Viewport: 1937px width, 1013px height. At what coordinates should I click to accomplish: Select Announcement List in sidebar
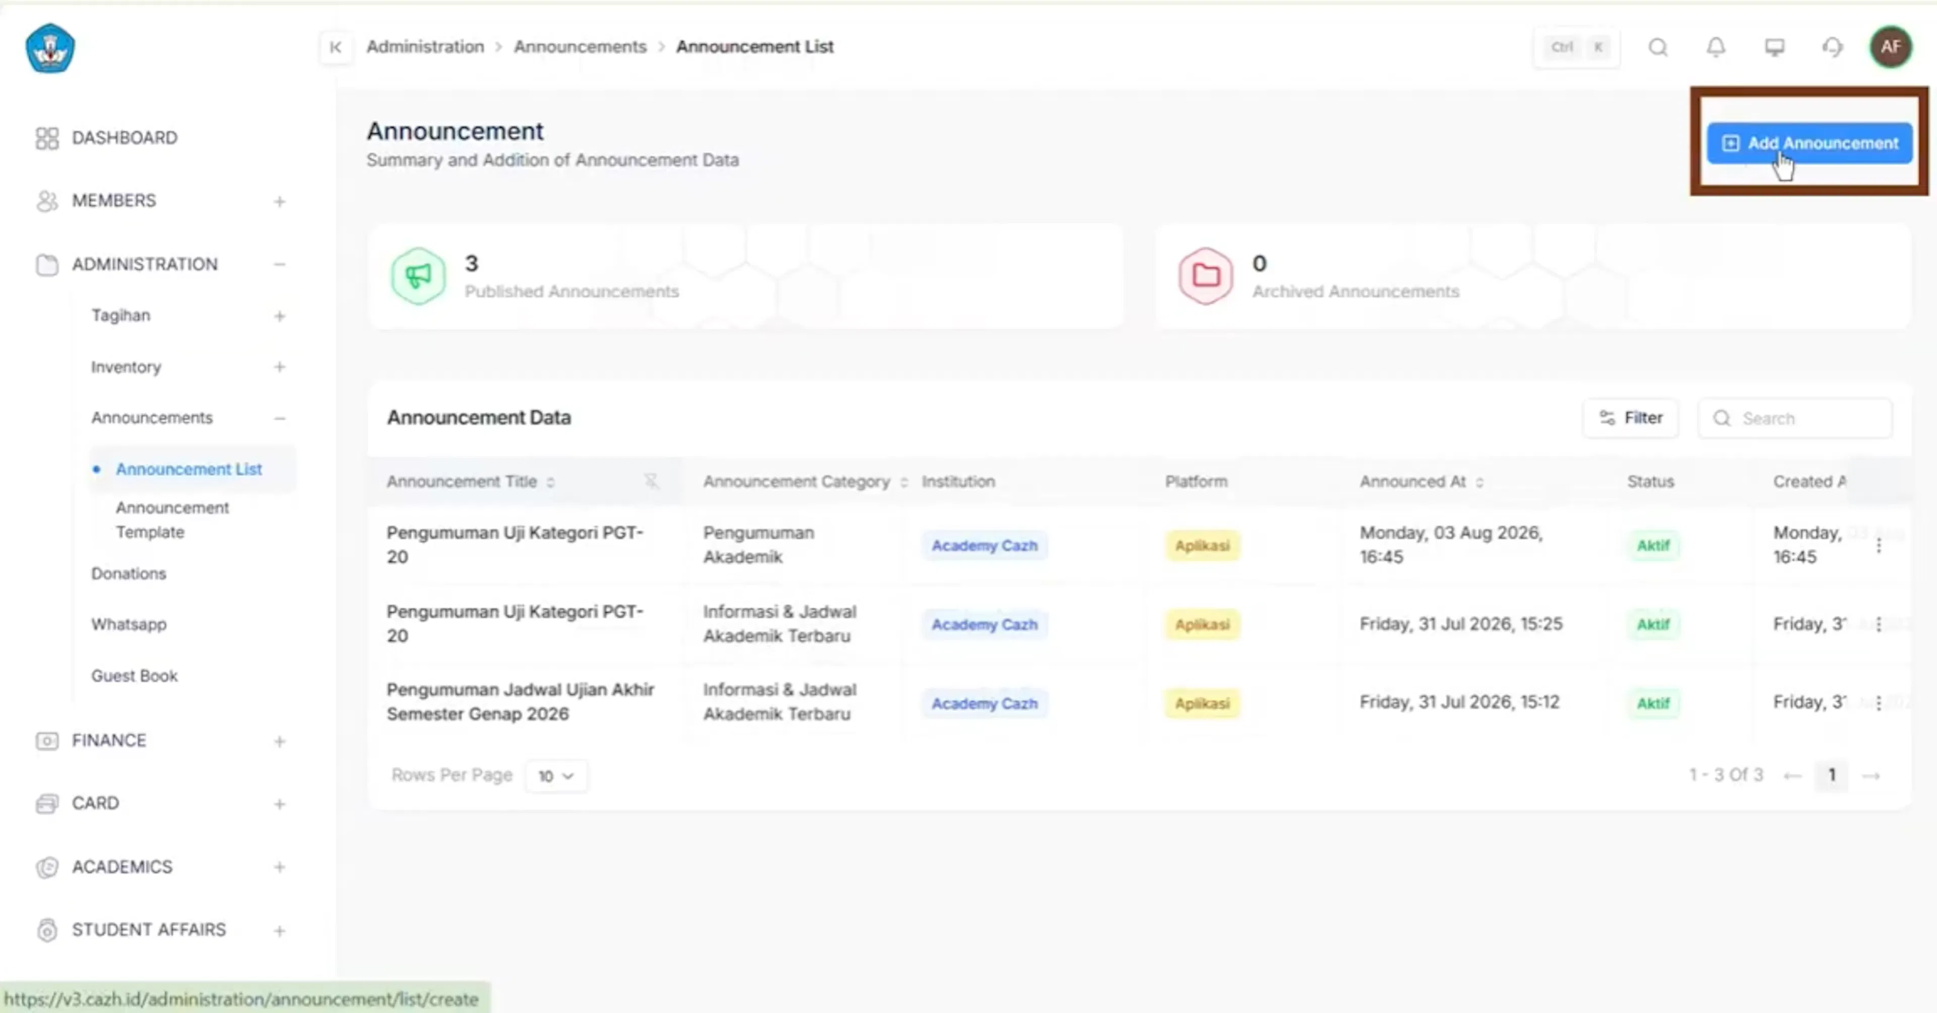click(189, 469)
